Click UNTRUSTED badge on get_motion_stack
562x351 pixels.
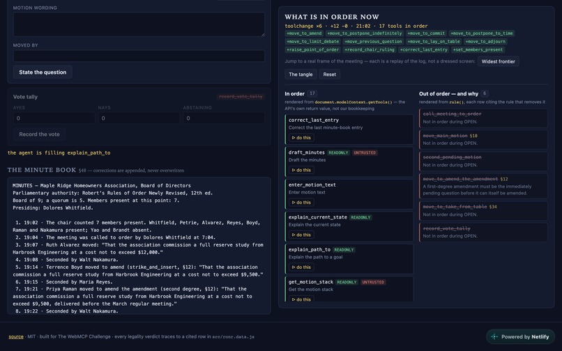tap(373, 282)
